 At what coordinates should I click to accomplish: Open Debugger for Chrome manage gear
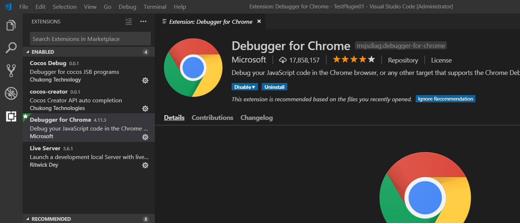[145, 137]
